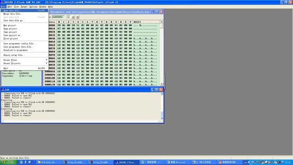
Task: Set hex view to x2 width
Action: click(73, 17)
